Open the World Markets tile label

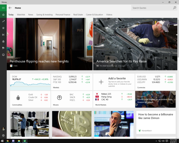point(101,105)
